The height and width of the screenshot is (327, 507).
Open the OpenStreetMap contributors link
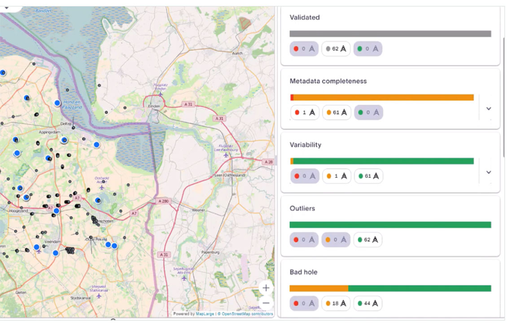[x=247, y=314]
